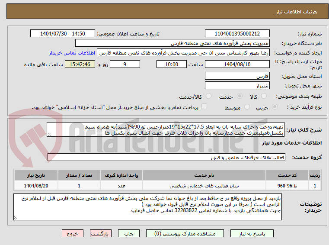329x245 pixels.
Task: Click the خروج exit button
Action: pos(72,234)
